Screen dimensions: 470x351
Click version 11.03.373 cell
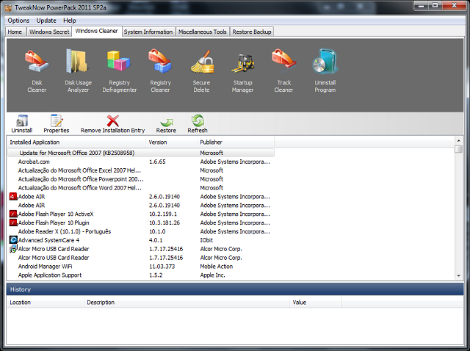coord(162,267)
